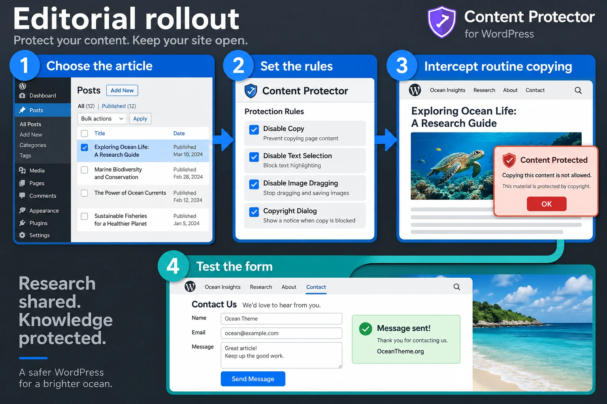This screenshot has height=404, width=607.
Task: Click the Name input field
Action: point(281,319)
